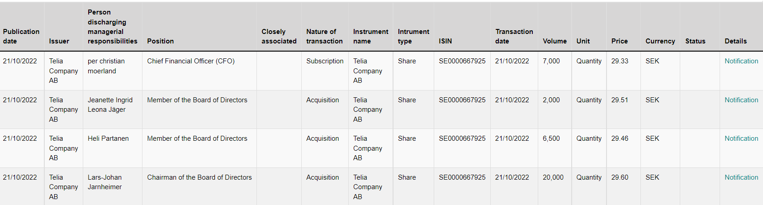The height and width of the screenshot is (205, 763).
Task: Sort by Publication date column header
Action: (21, 36)
